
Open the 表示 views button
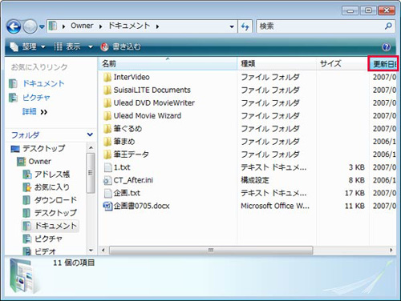67,47
